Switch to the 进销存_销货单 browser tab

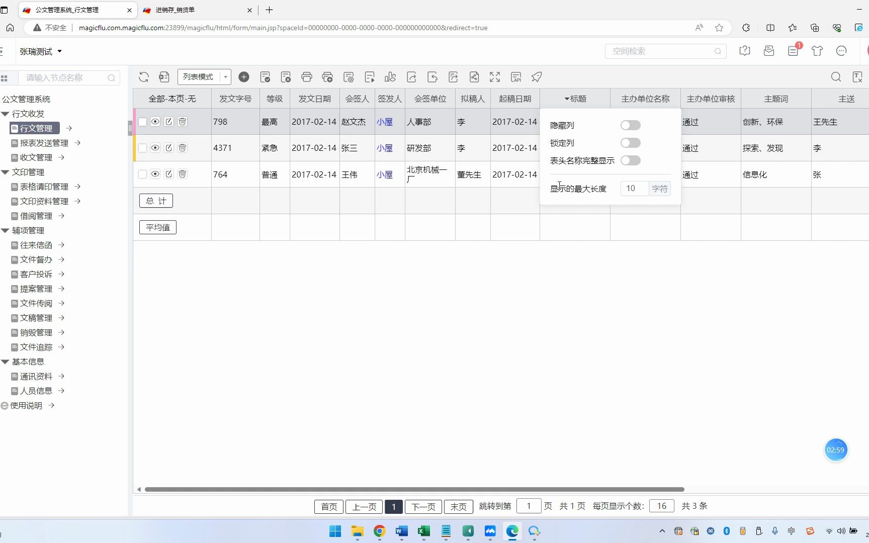191,10
